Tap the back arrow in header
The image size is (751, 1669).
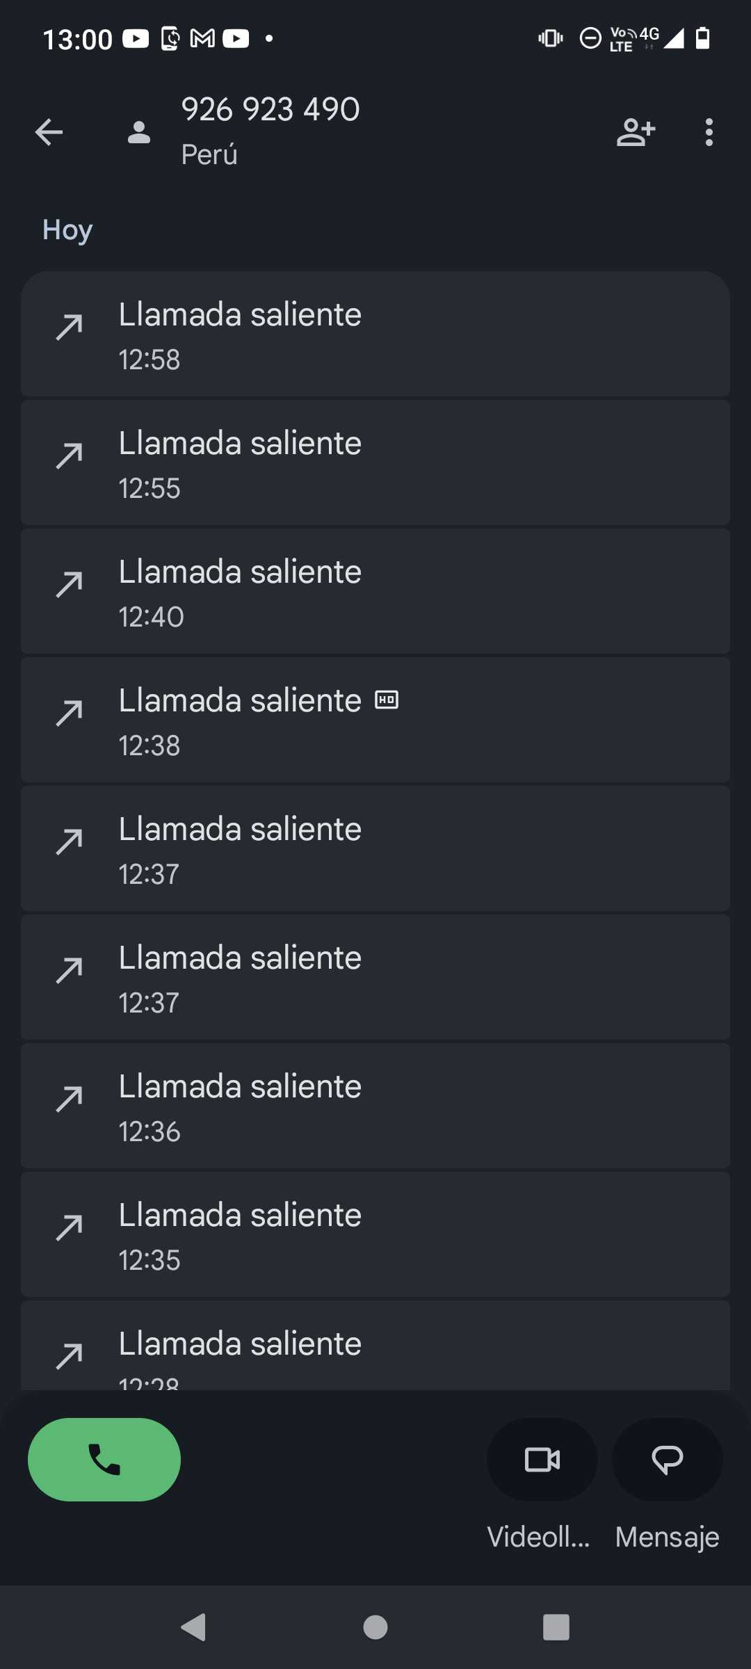point(49,132)
